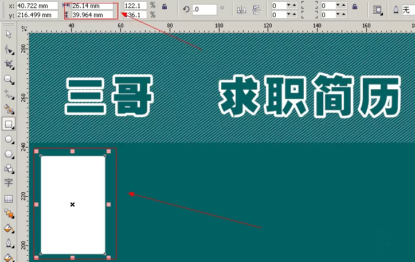The width and height of the screenshot is (415, 262).
Task: Choose the Freehand drawing tool
Action: (x=9, y=94)
